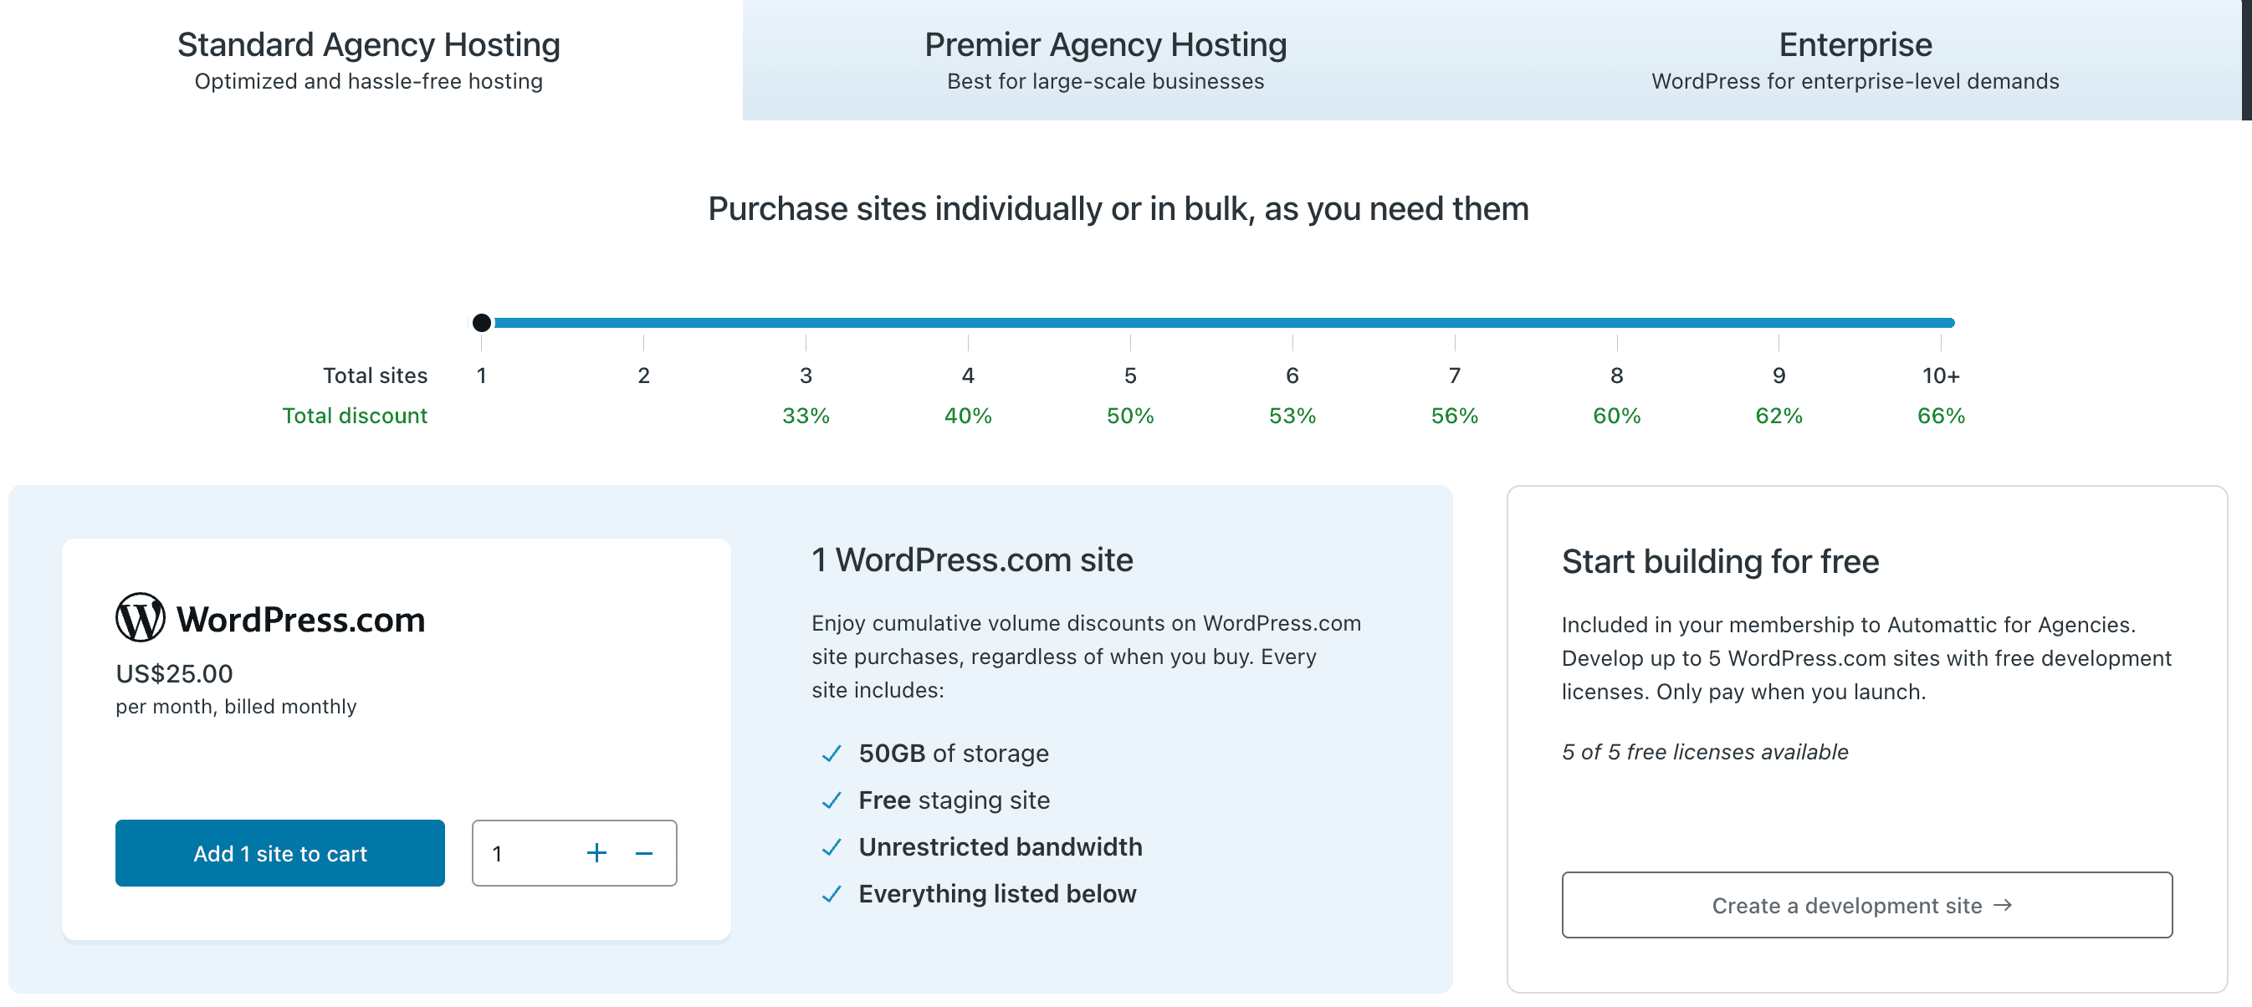Set slider to 2 total sites
2252x1007 pixels.
(x=643, y=376)
